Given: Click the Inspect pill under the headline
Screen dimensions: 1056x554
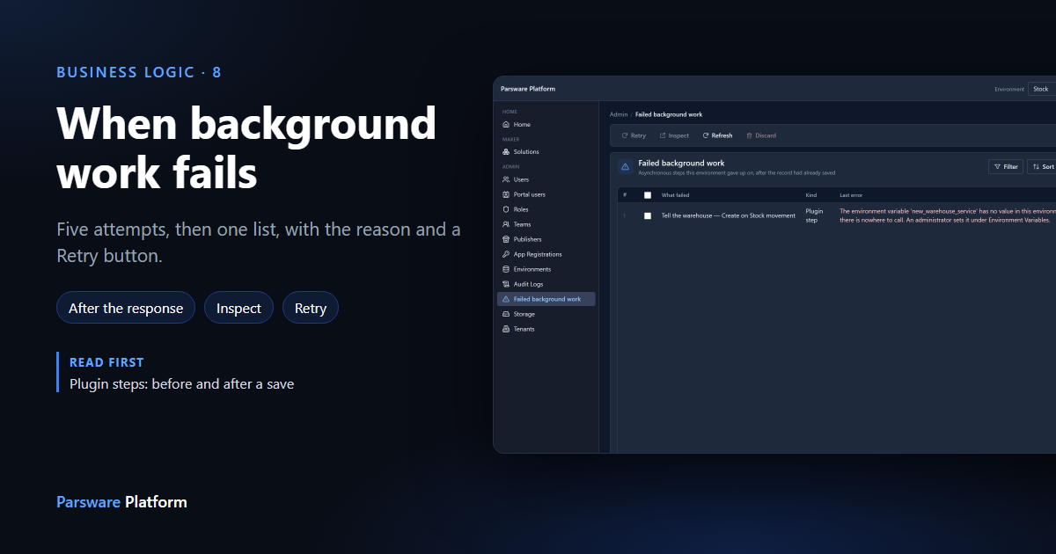Looking at the screenshot, I should pyautogui.click(x=238, y=308).
